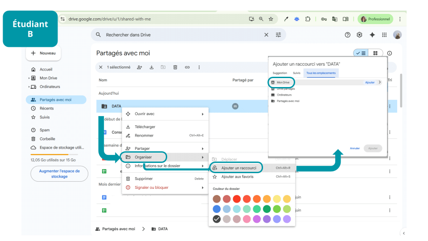Open search filter options in the search bar

tap(279, 35)
